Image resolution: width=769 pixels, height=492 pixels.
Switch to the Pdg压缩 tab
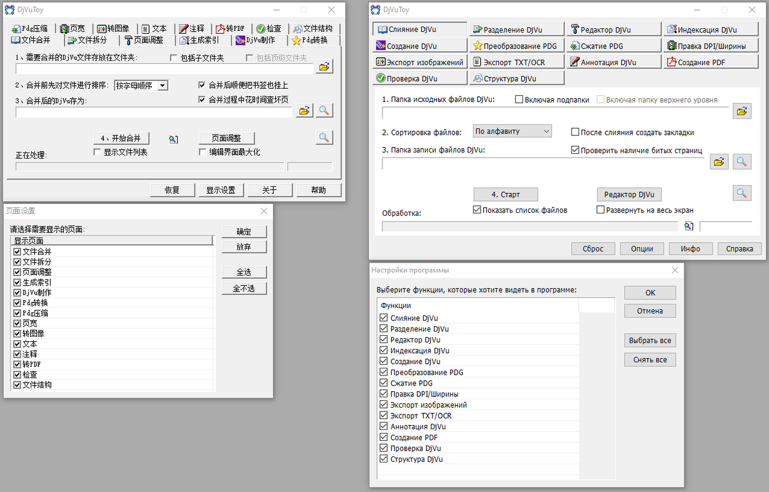pos(32,28)
